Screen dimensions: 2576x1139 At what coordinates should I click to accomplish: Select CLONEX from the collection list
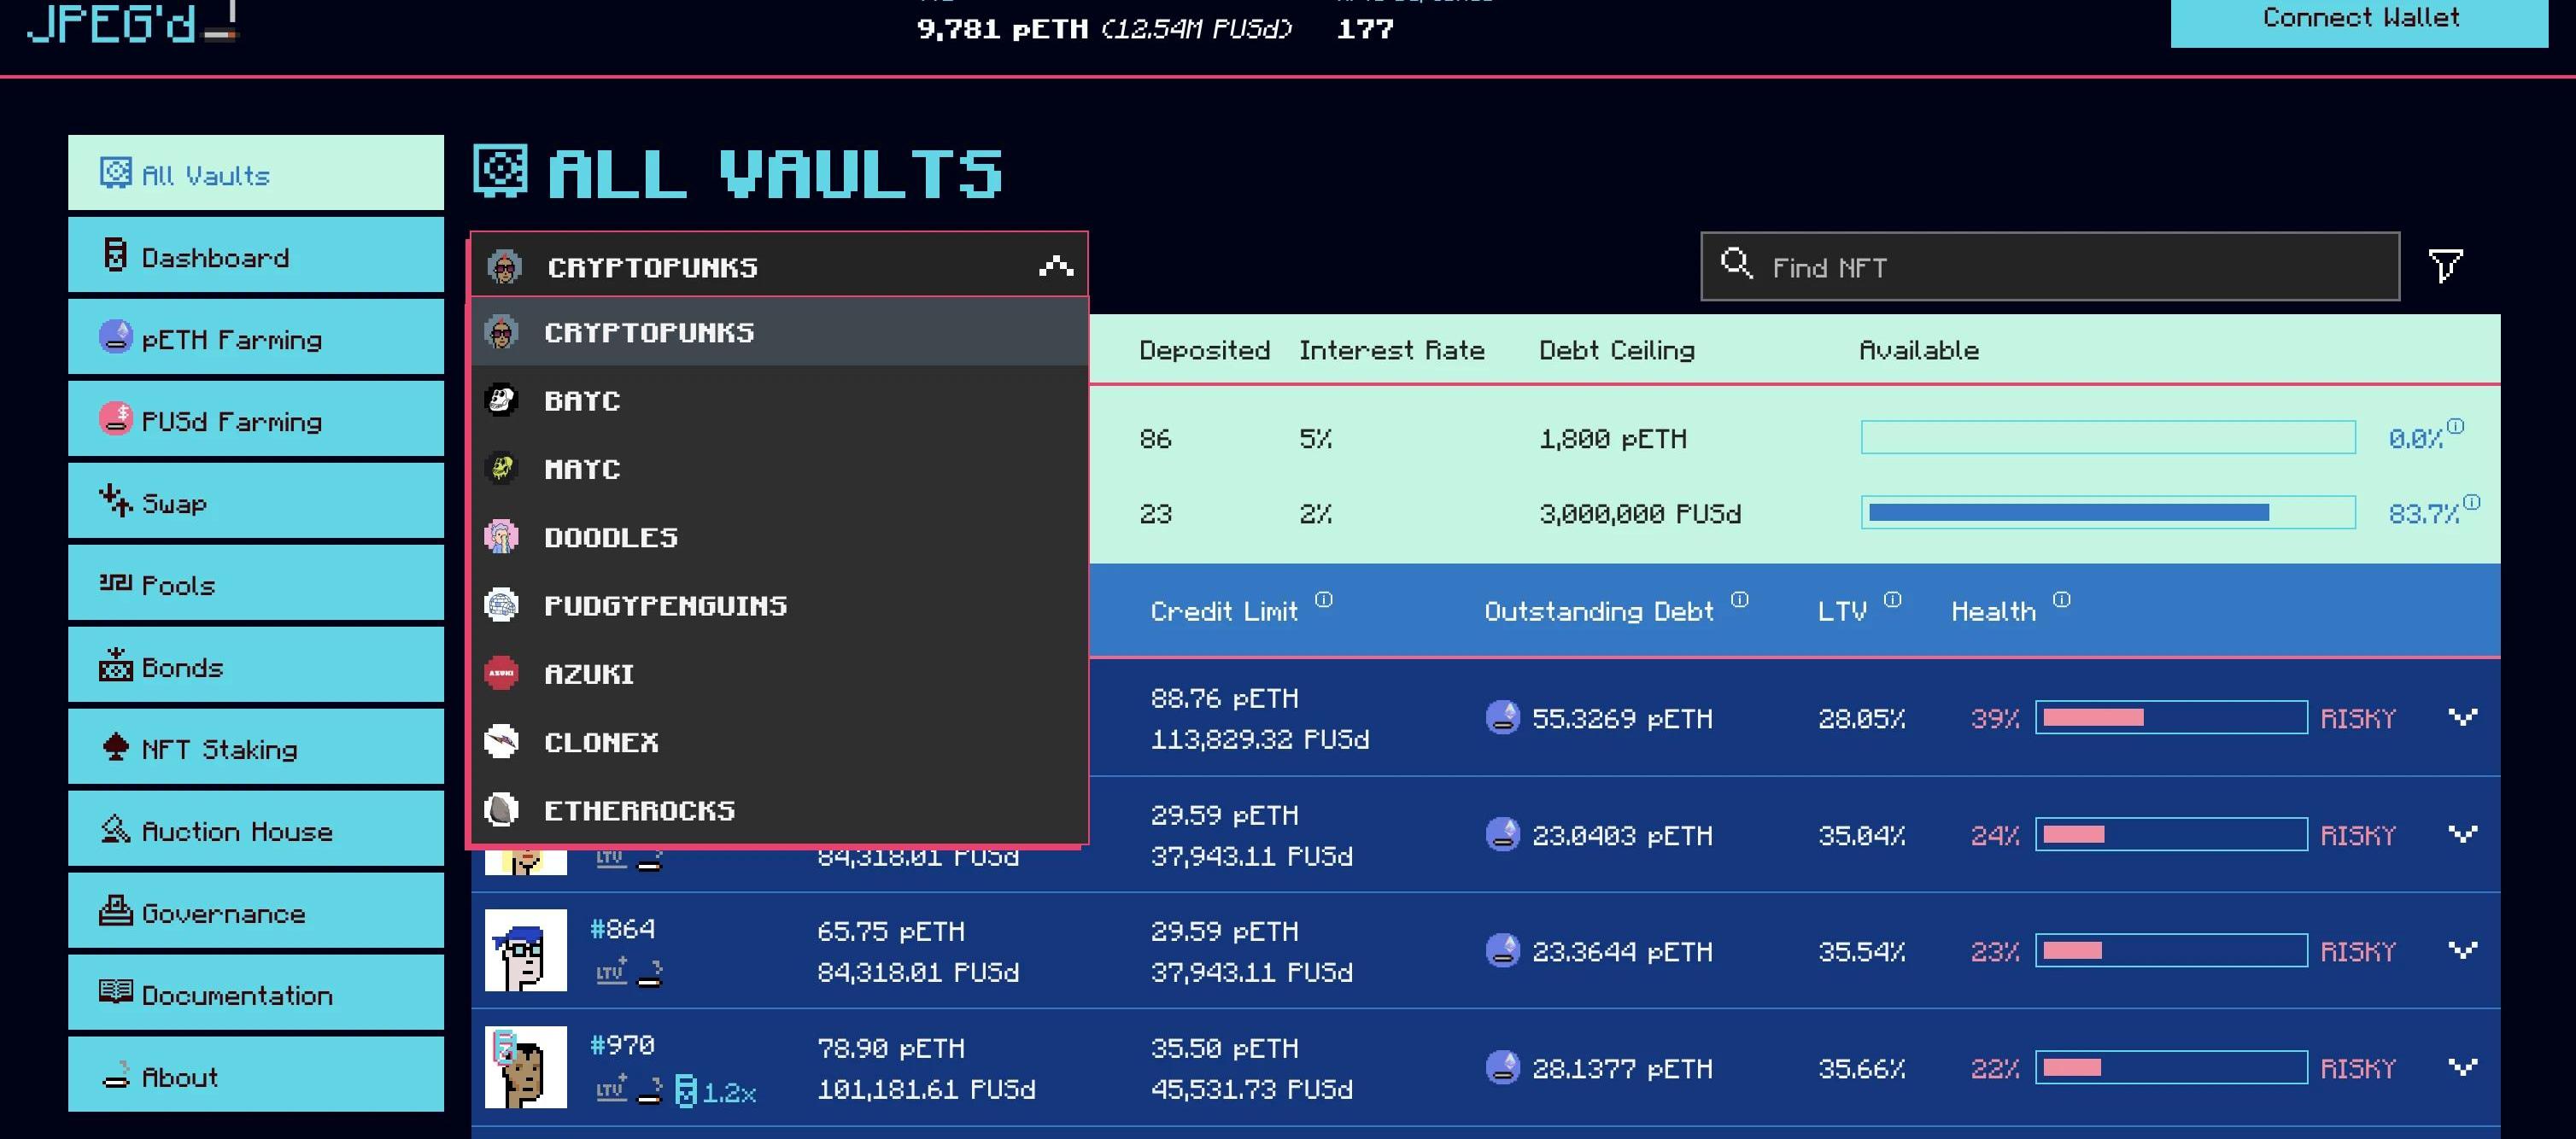point(780,742)
